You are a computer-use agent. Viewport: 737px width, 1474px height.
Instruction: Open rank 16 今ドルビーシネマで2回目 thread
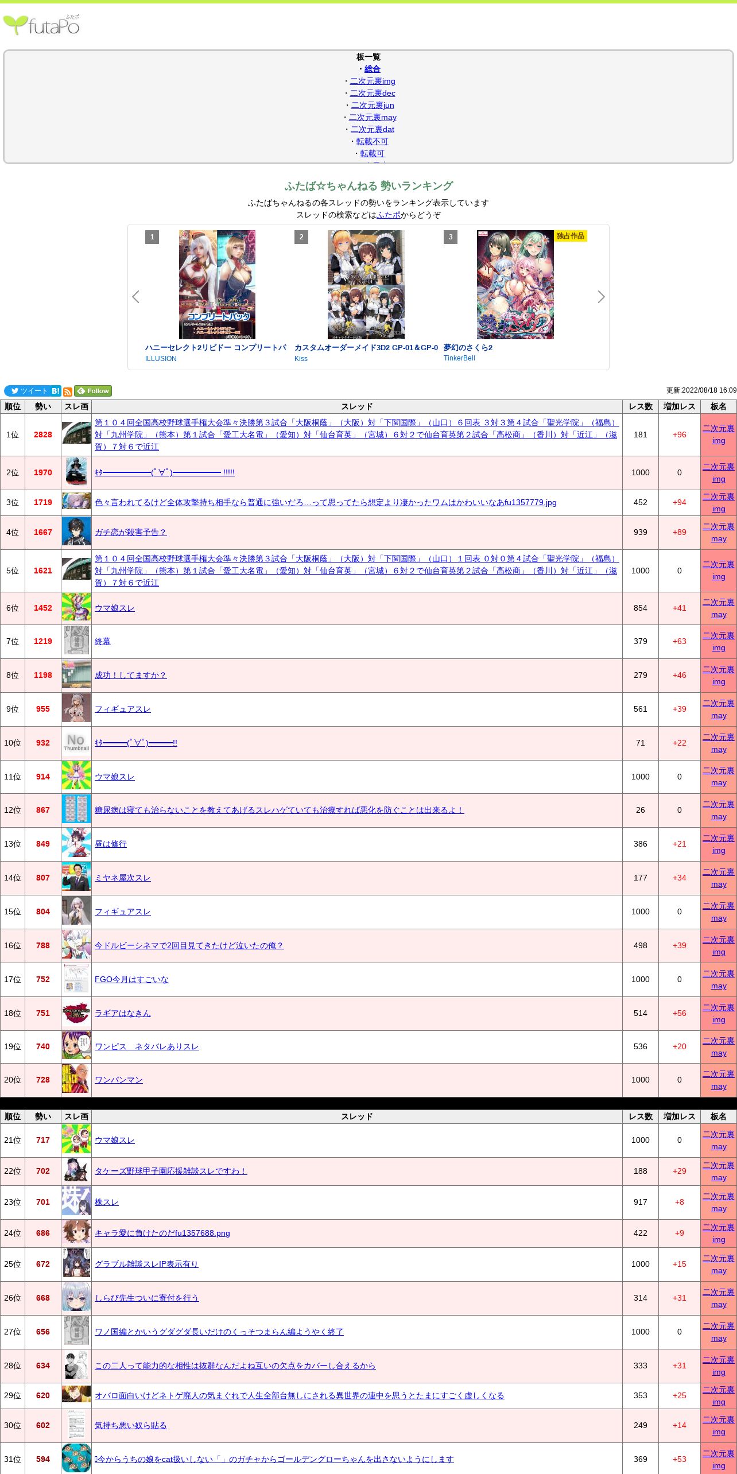[189, 945]
